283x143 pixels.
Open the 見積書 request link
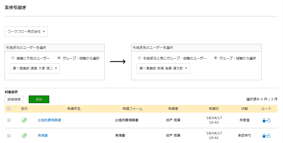pyautogui.click(x=43, y=135)
